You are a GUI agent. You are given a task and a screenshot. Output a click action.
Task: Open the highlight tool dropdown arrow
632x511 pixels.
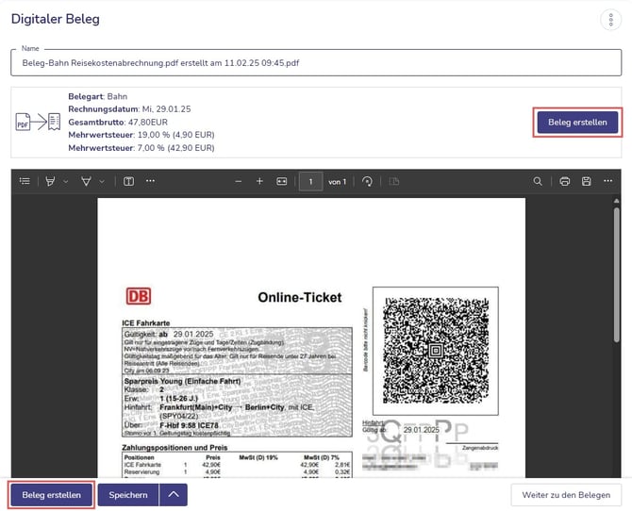tap(64, 181)
